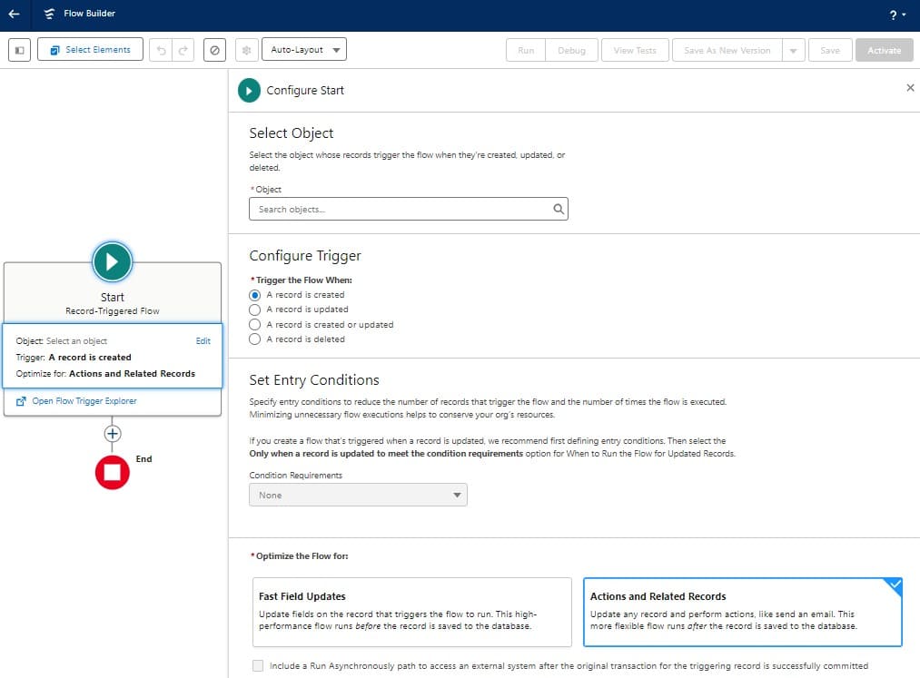Click the back arrow in the header
Screen dimensions: 920x678
click(15, 14)
